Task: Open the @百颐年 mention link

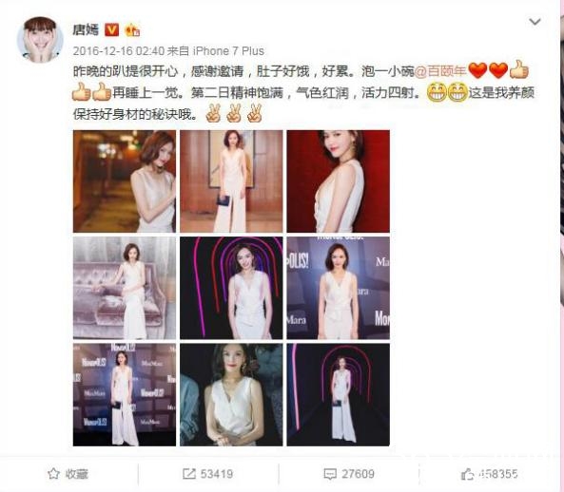Action: (x=440, y=71)
